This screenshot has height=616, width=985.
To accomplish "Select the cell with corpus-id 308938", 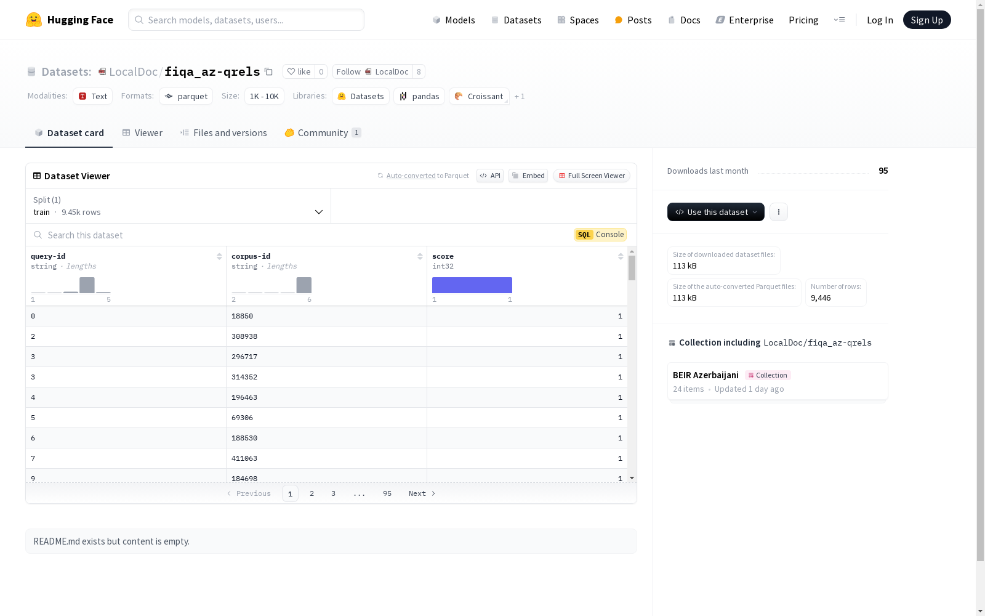I will (x=326, y=336).
